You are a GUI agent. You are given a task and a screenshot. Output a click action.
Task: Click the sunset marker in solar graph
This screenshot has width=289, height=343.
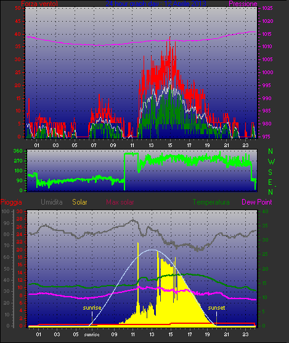pos(216,308)
